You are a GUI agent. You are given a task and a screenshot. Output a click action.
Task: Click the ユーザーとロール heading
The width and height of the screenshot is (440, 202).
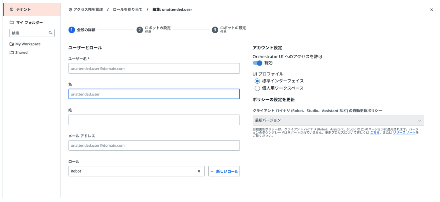point(85,48)
